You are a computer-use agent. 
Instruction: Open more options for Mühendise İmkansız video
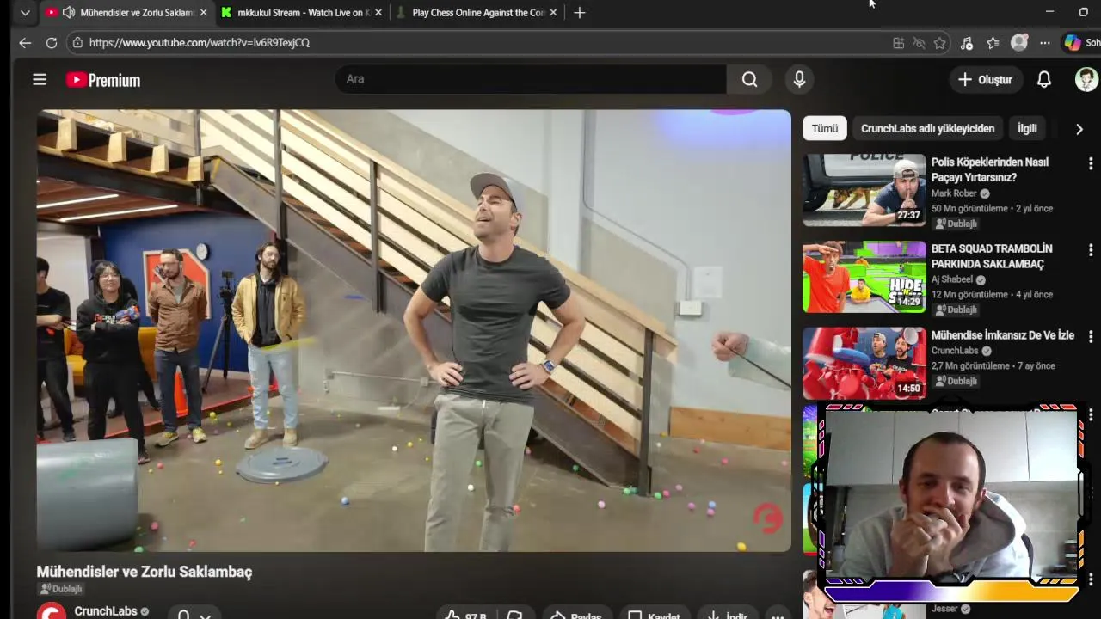[1091, 337]
